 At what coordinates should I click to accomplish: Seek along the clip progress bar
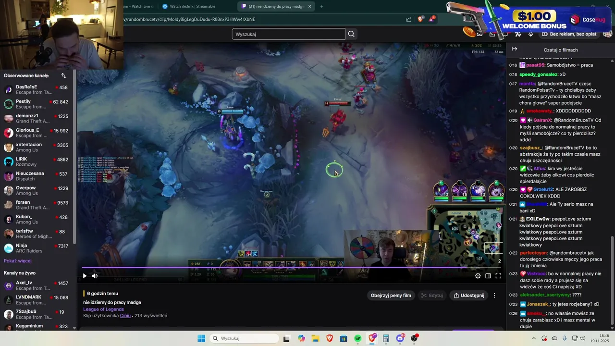tap(292, 268)
